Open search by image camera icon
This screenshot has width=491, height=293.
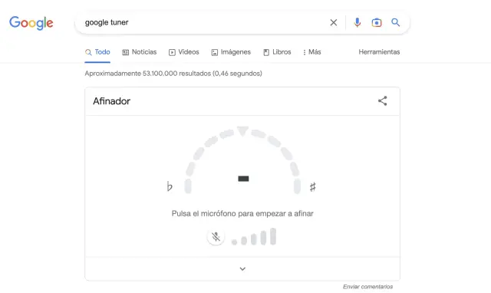click(377, 22)
